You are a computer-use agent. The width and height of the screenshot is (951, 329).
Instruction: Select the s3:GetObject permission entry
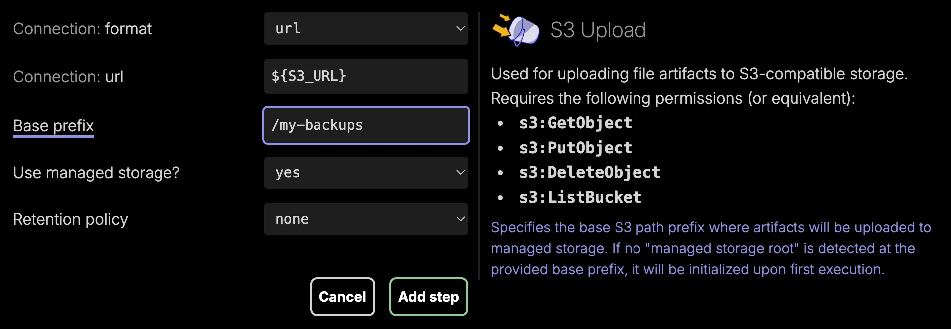click(575, 123)
